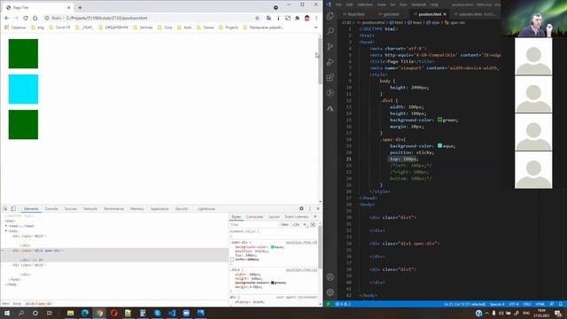Open DevTools more options dots
The width and height of the screenshot is (567, 319).
tap(310, 209)
